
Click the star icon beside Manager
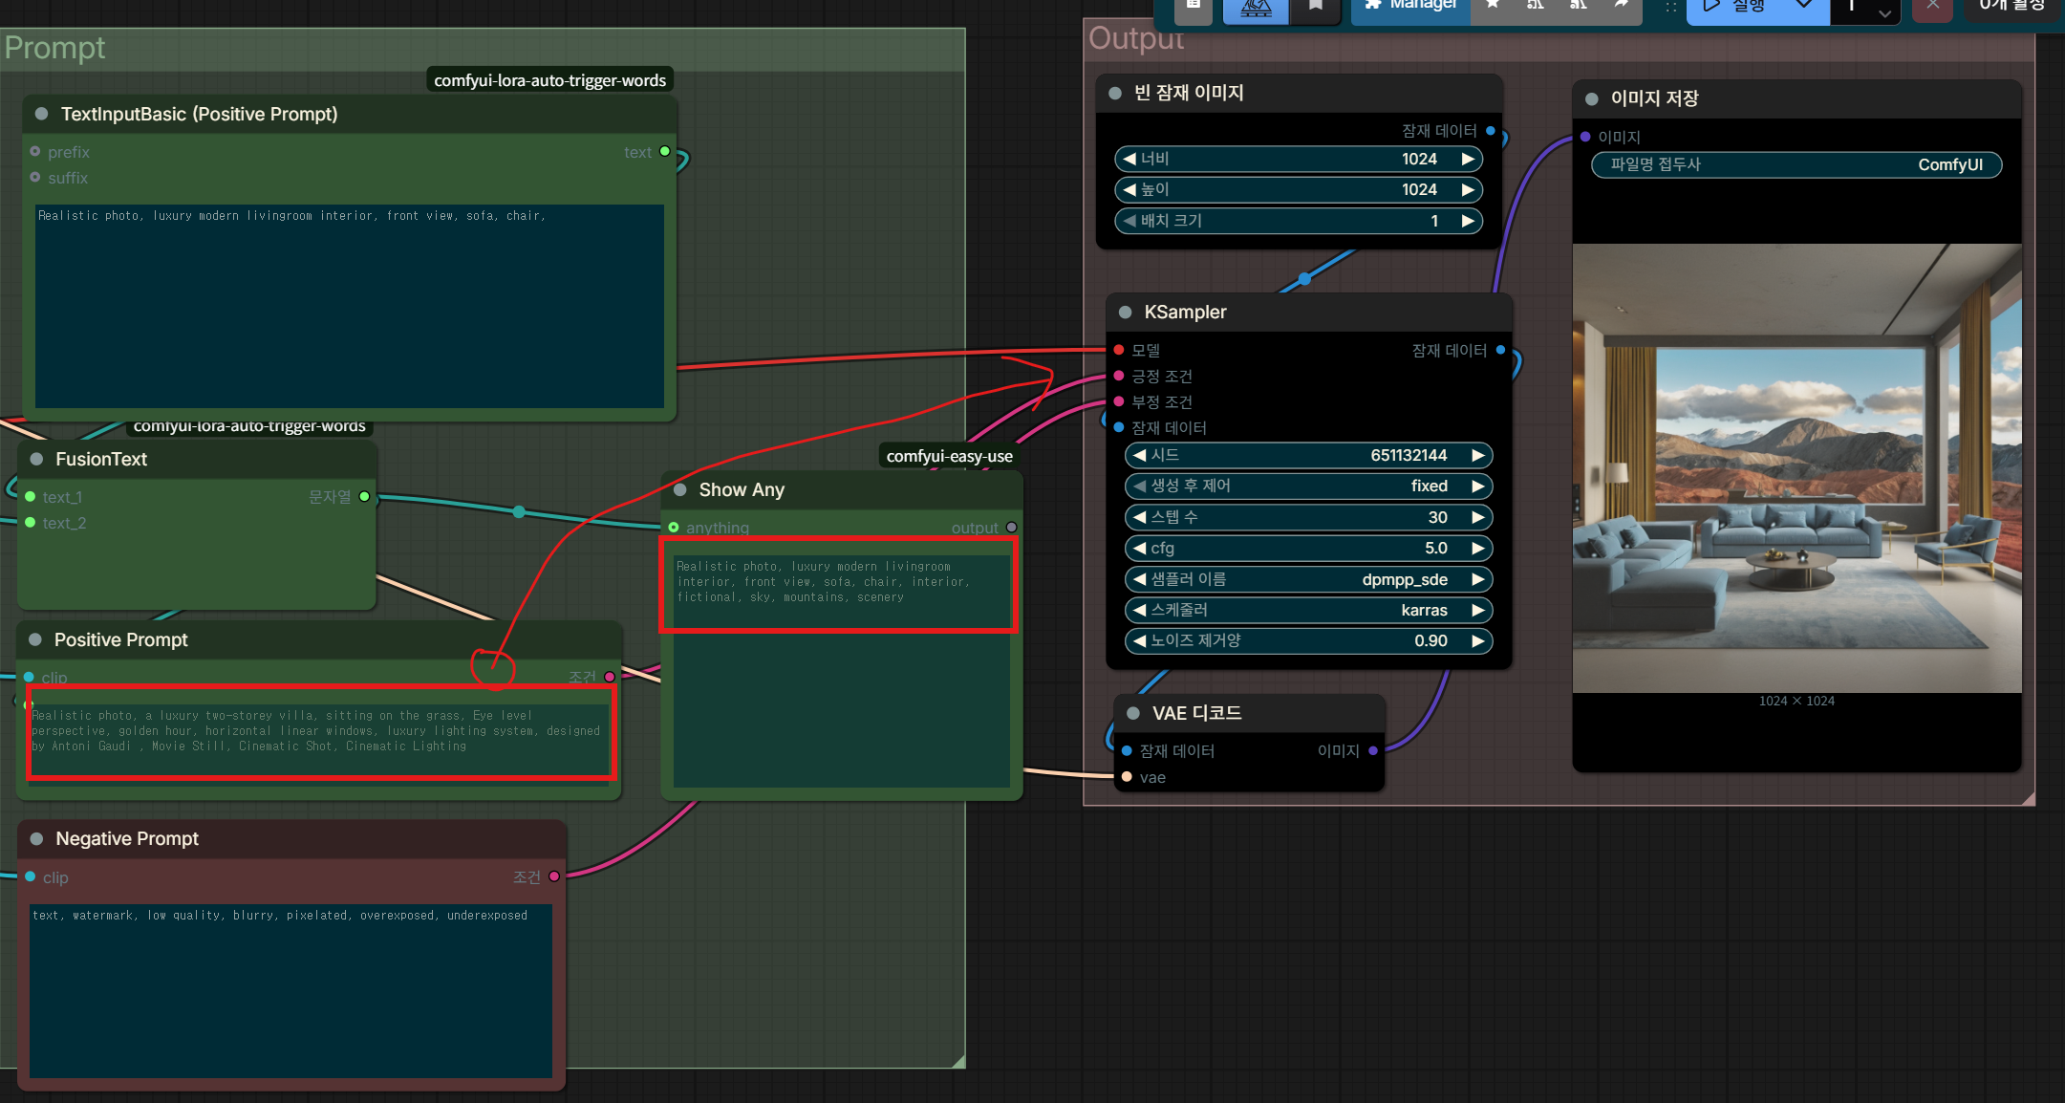[x=1493, y=8]
